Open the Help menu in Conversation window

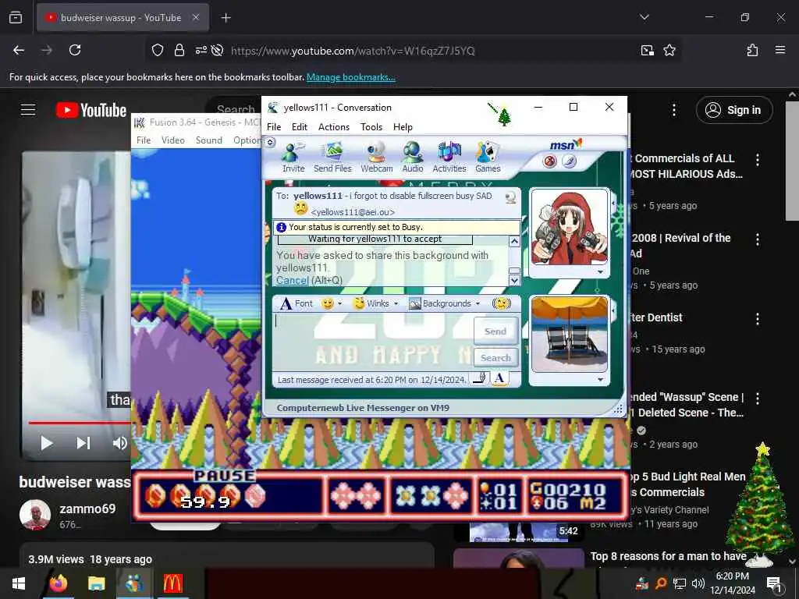pos(403,127)
